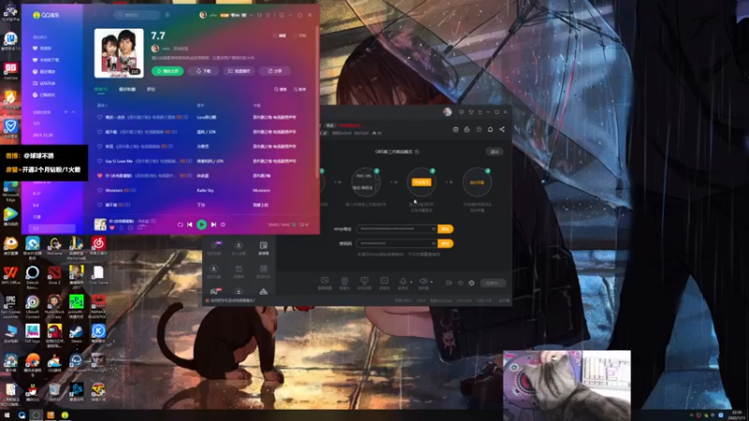The width and height of the screenshot is (749, 421).
Task: Open the skin shirt icon in QQ Music header
Action: click(259, 15)
